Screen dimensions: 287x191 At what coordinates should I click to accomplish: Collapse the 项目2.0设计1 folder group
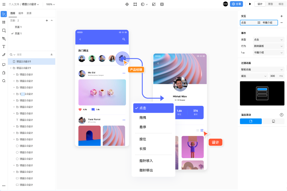point(11,68)
